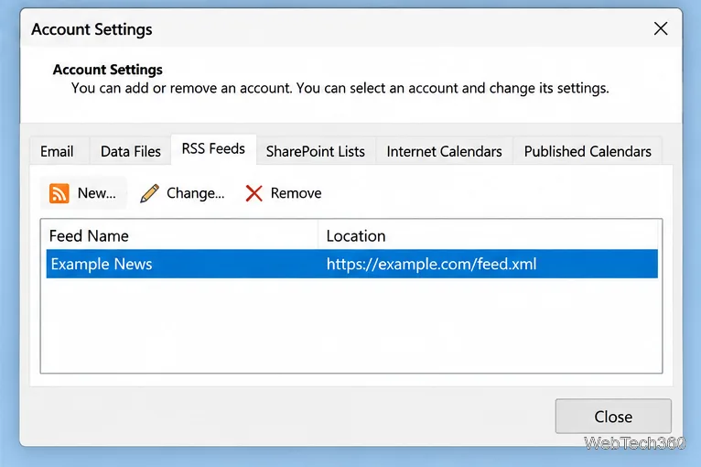Select the RSS Feeds tab
Screen dimensions: 701x467
(x=213, y=149)
